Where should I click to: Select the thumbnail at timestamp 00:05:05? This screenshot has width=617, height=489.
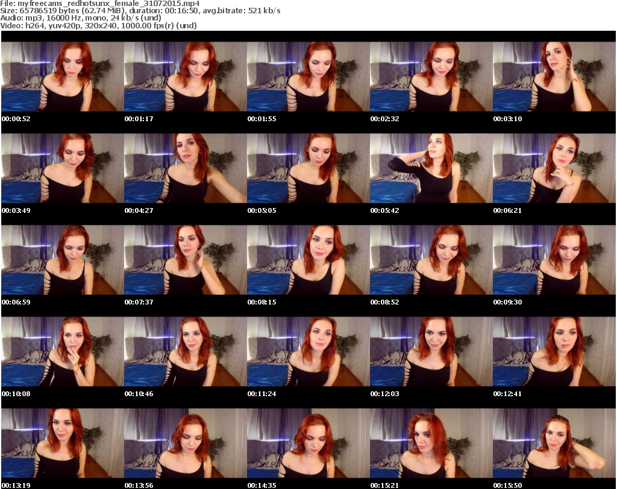pos(308,168)
